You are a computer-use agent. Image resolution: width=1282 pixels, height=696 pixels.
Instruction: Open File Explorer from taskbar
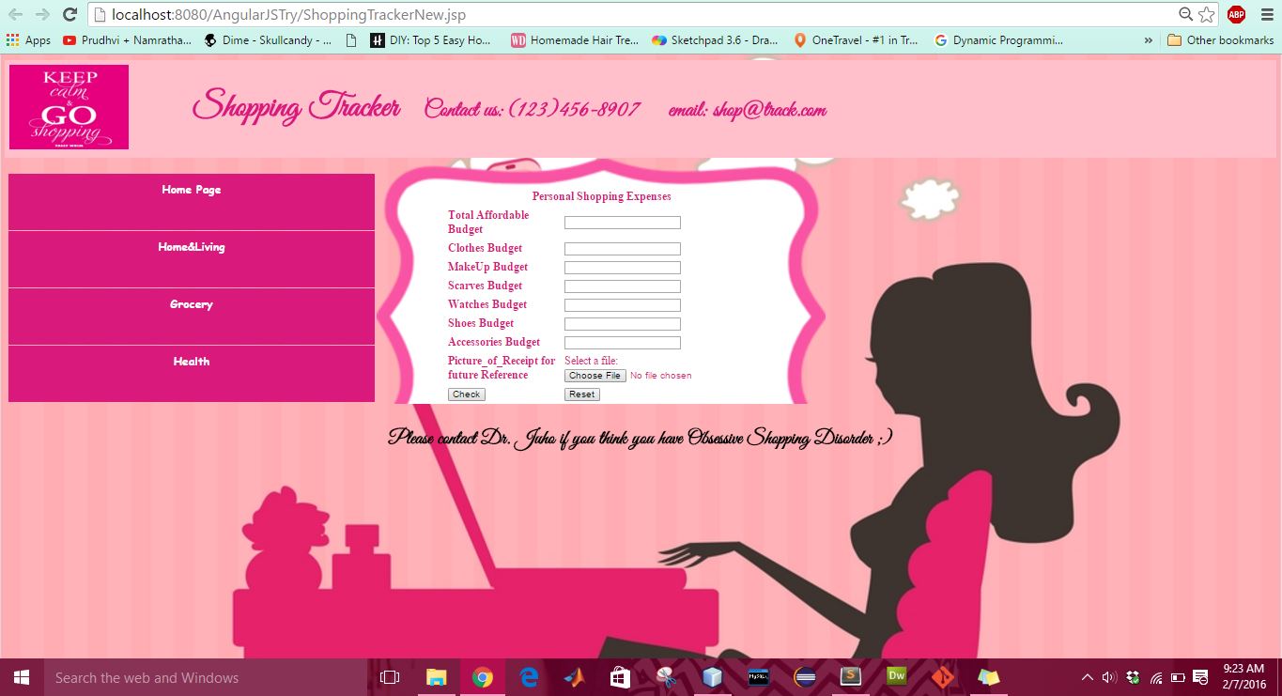(x=436, y=676)
